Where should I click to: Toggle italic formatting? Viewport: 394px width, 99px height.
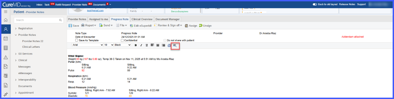tap(141, 45)
